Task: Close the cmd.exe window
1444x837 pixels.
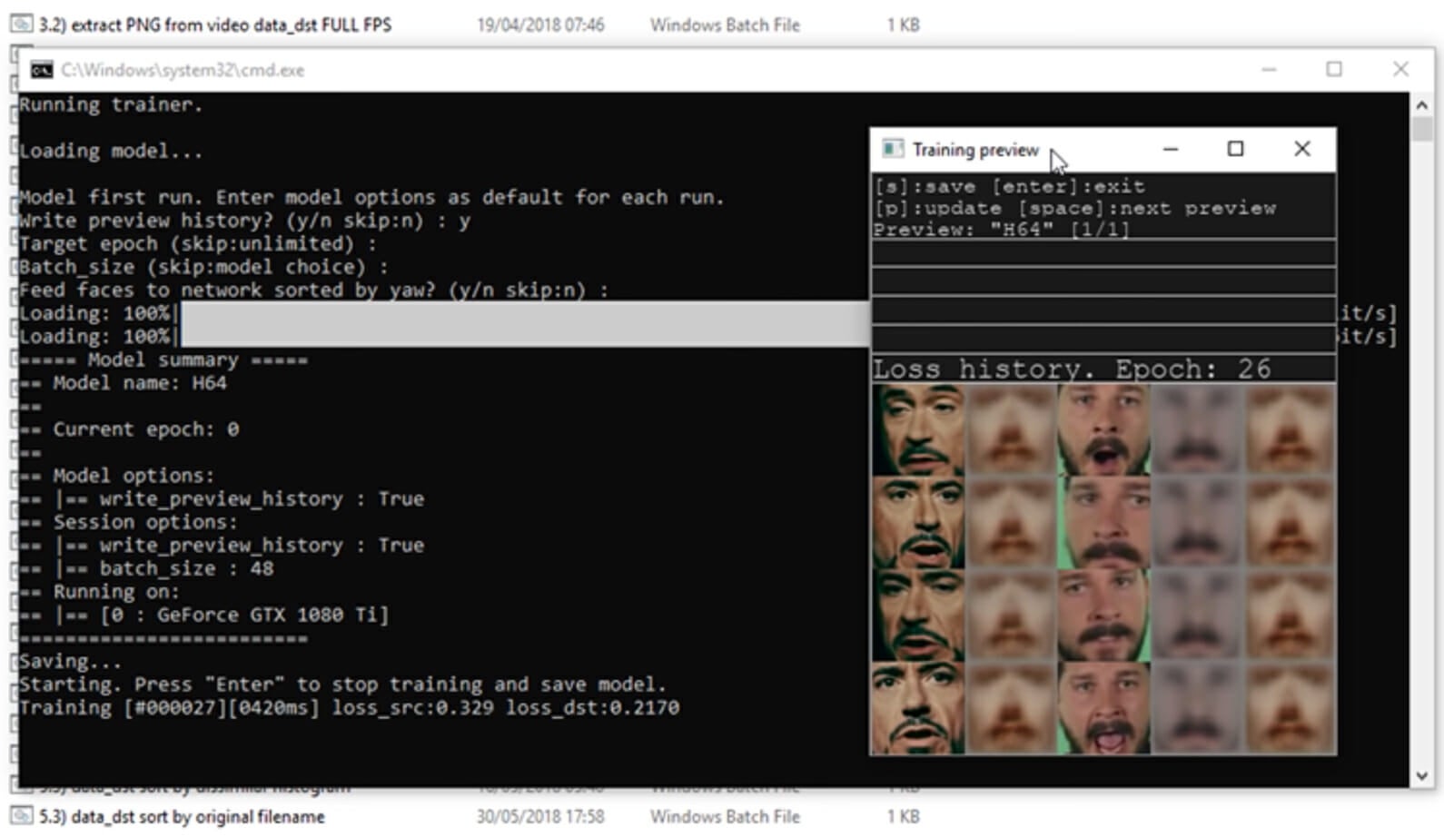Action: [1400, 69]
